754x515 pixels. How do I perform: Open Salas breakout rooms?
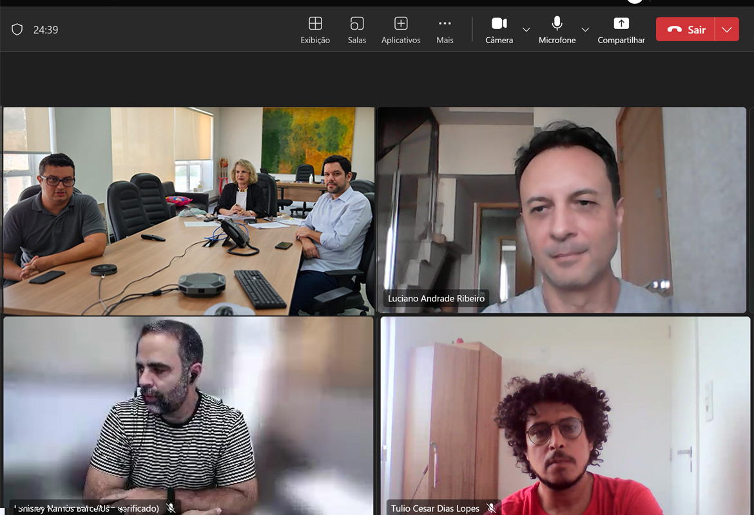pyautogui.click(x=356, y=30)
